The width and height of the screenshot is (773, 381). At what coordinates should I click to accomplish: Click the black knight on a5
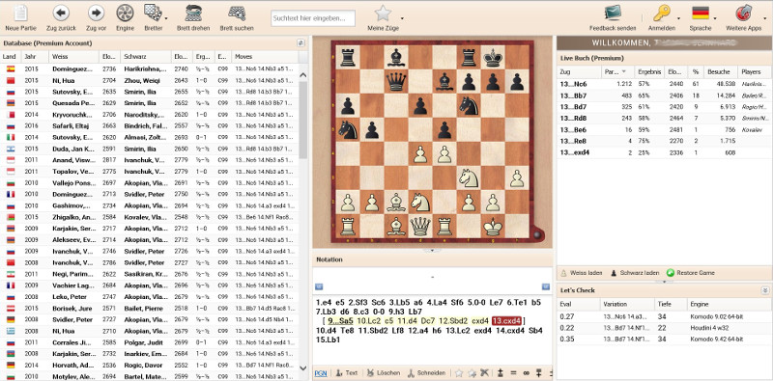coord(348,130)
